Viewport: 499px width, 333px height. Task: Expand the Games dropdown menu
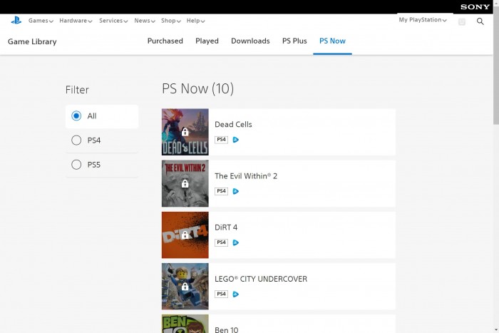tap(41, 21)
